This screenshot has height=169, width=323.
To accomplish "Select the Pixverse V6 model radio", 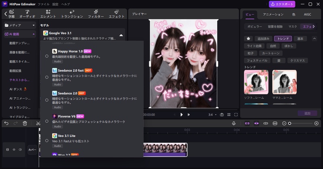I will (x=47, y=121).
